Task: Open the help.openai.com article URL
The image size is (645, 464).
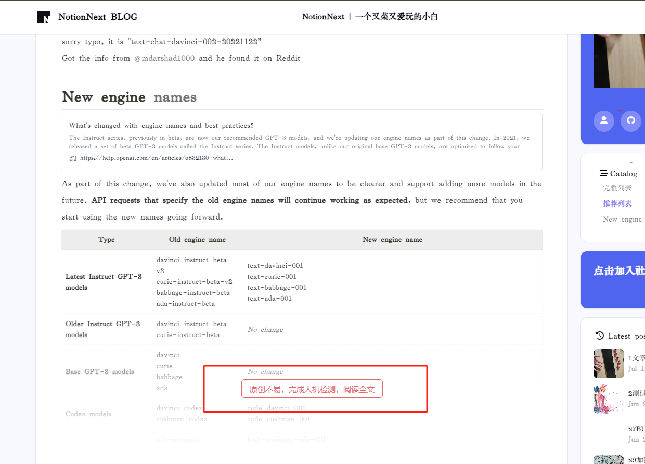Action: click(x=157, y=158)
